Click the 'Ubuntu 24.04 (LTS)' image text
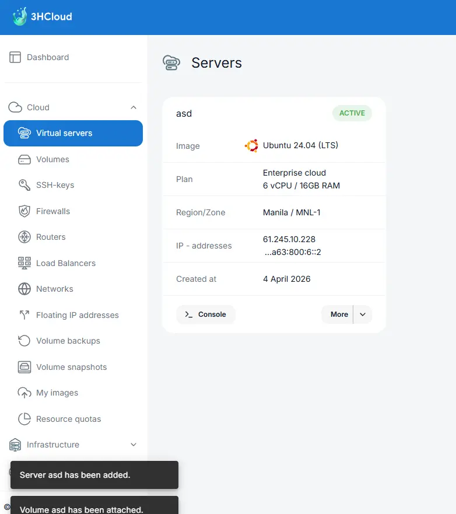This screenshot has height=514, width=456. pos(300,145)
